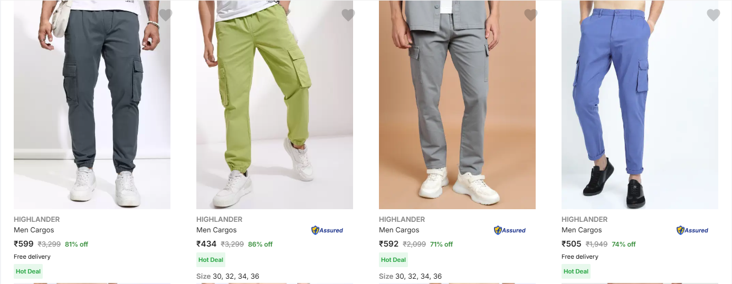Open Men Cargos link priced ₹592
The height and width of the screenshot is (284, 732).
[399, 230]
